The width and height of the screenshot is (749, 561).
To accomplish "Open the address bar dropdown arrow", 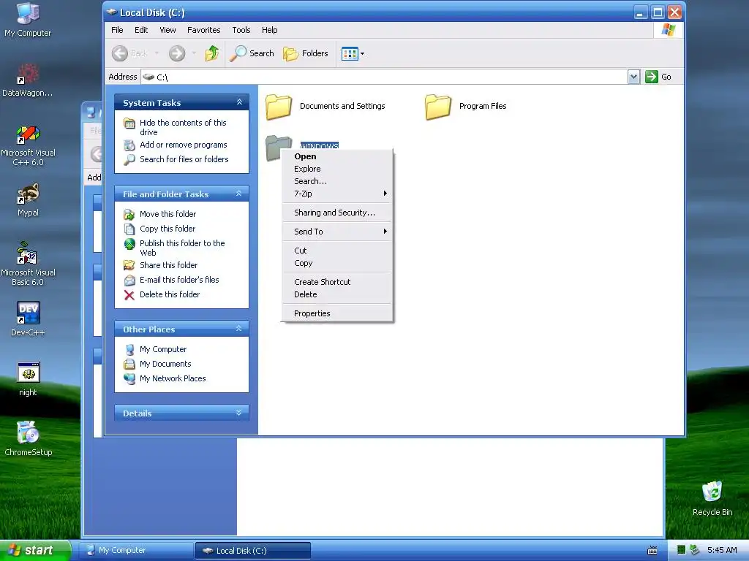I will click(633, 77).
